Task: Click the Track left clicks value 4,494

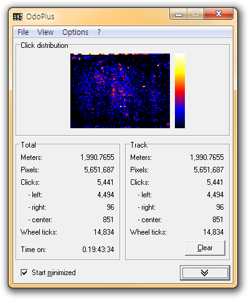Action: 215,195
